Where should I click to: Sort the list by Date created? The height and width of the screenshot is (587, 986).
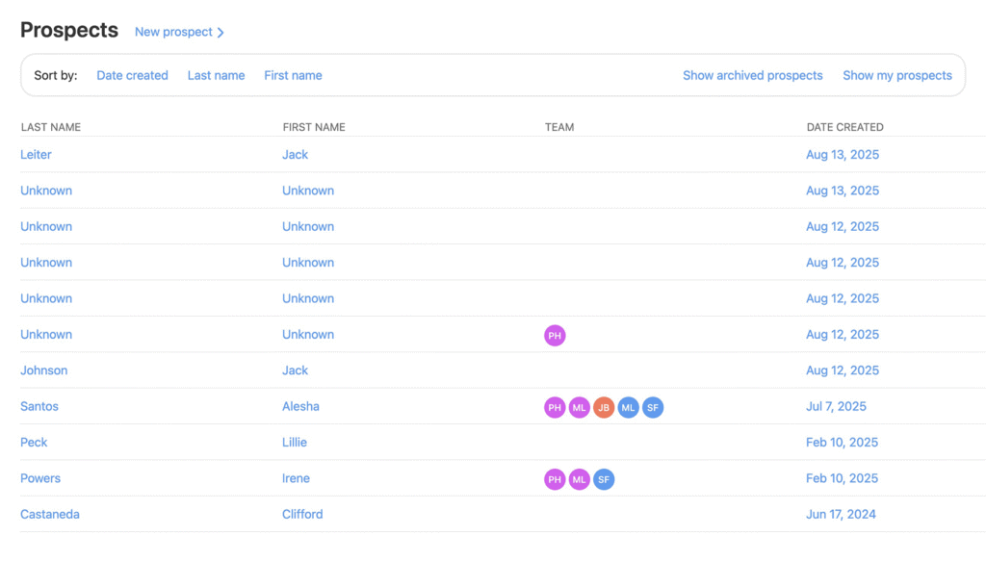(x=132, y=75)
